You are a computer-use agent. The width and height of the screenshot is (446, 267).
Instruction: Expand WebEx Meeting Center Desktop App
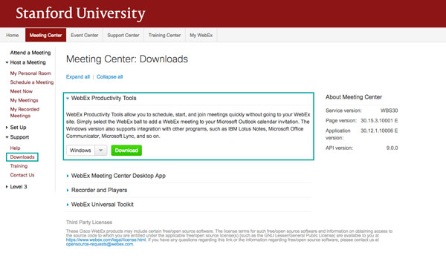(116, 176)
